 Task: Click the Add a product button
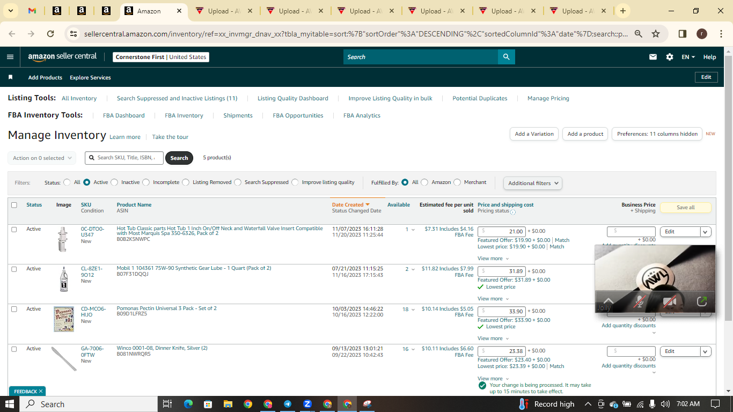click(585, 134)
